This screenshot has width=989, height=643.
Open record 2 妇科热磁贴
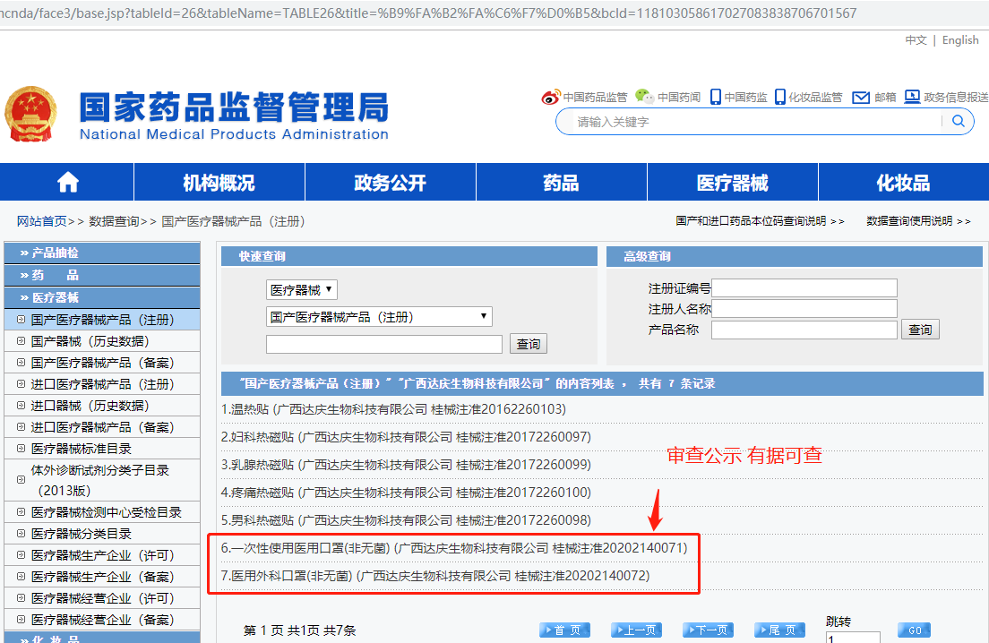tap(406, 438)
